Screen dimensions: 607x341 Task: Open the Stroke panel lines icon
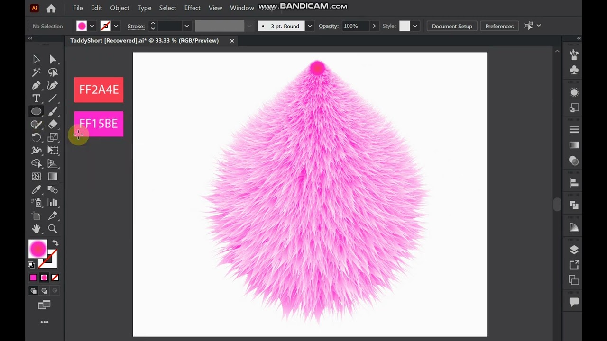[x=574, y=130]
